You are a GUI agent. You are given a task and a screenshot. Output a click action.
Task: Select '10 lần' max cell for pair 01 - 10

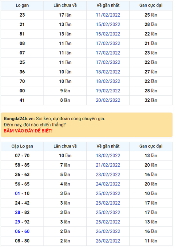coord(151,193)
